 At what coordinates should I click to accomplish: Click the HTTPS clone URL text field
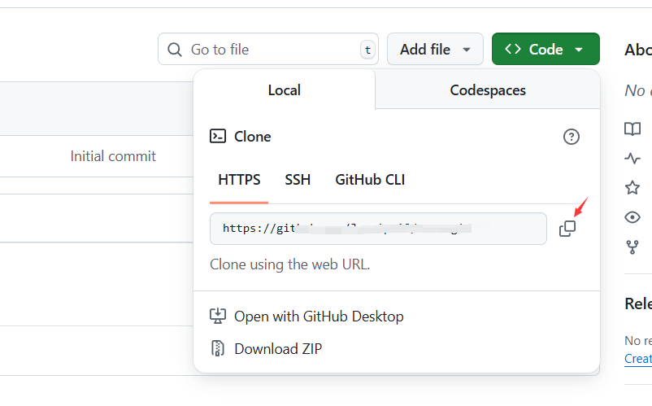tap(378, 229)
